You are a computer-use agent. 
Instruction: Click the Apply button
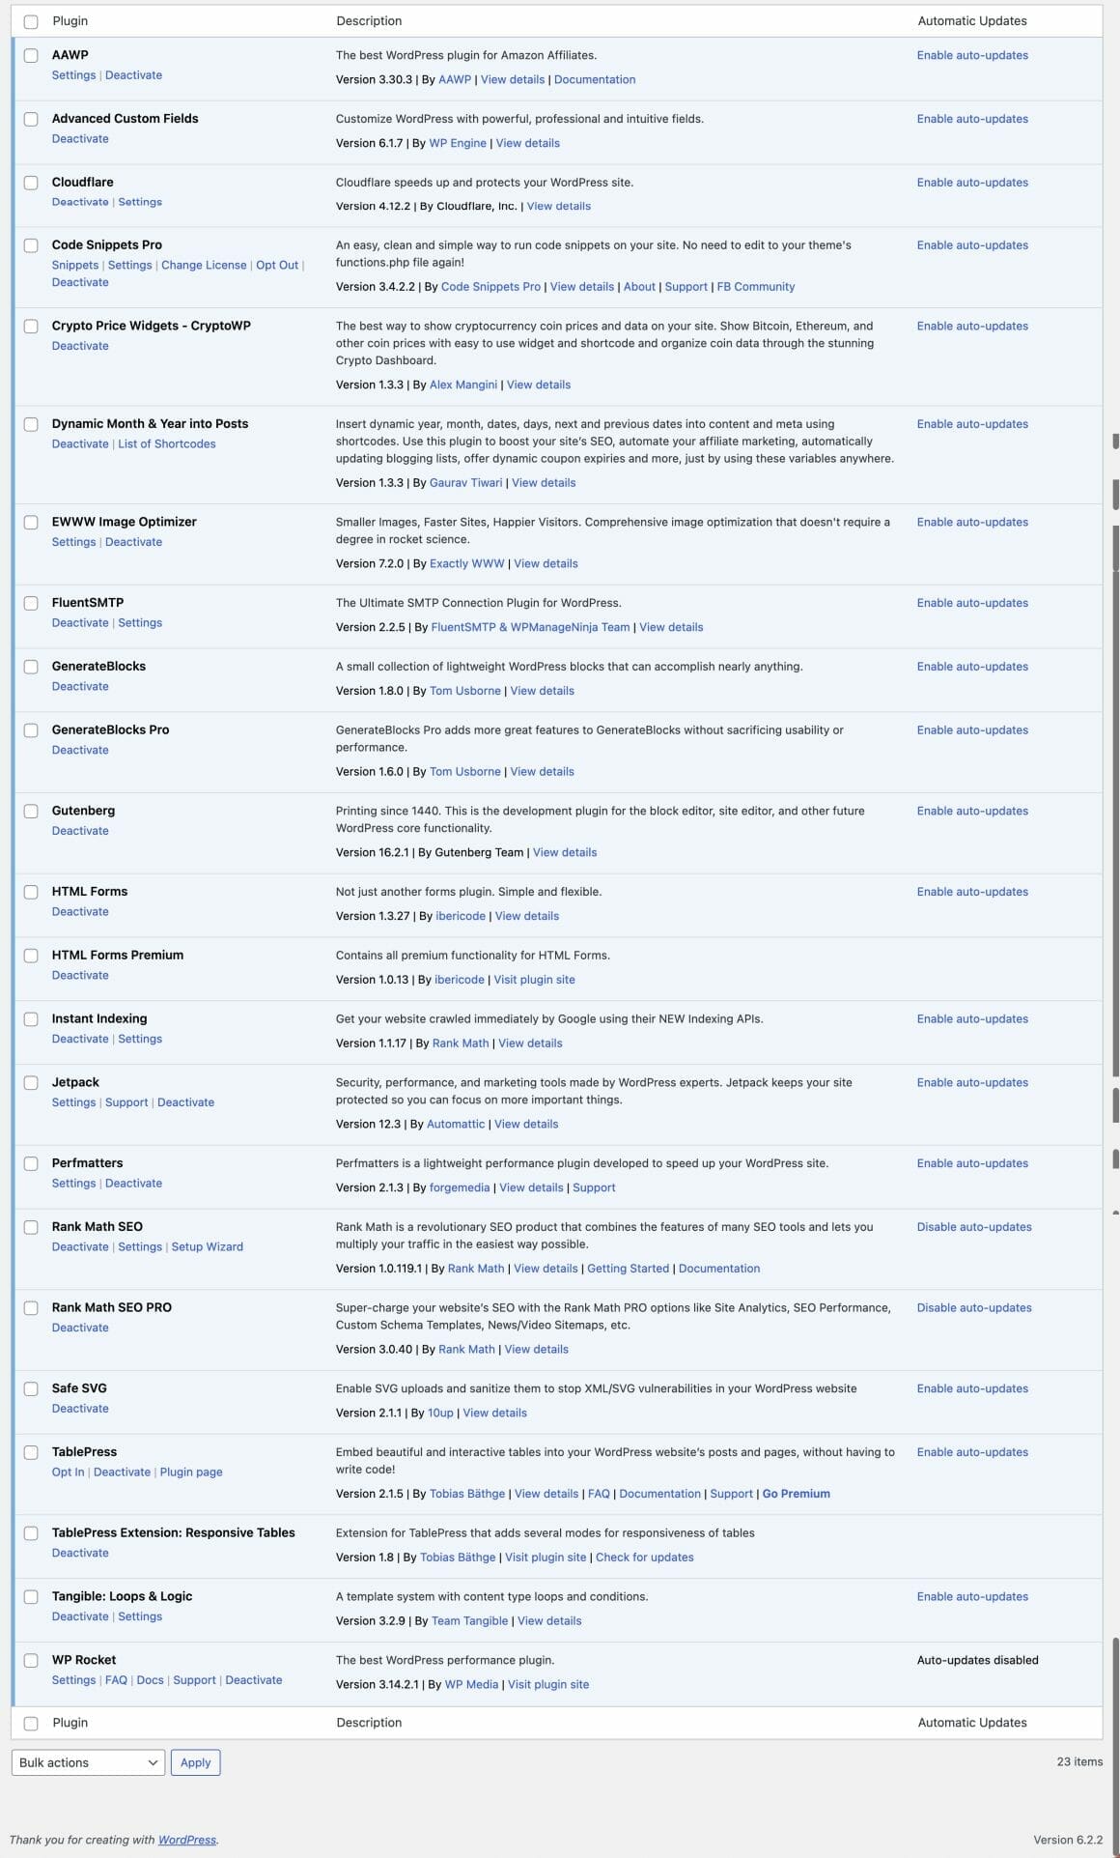[x=195, y=1762]
